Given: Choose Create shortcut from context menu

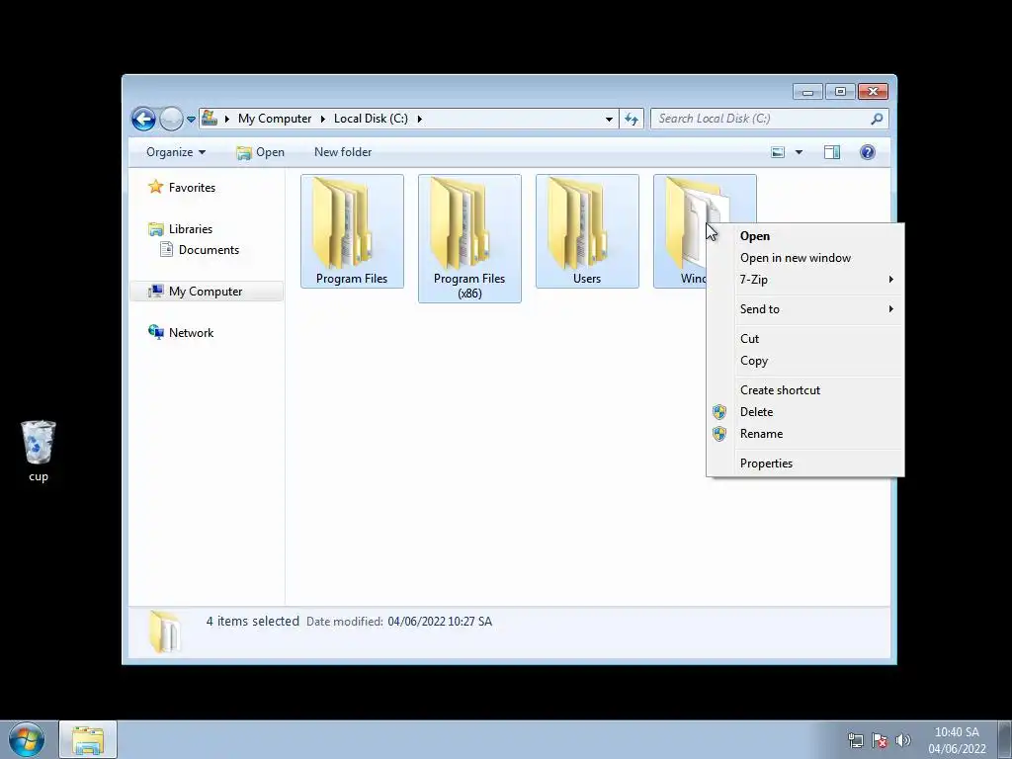Looking at the screenshot, I should pos(805,390).
